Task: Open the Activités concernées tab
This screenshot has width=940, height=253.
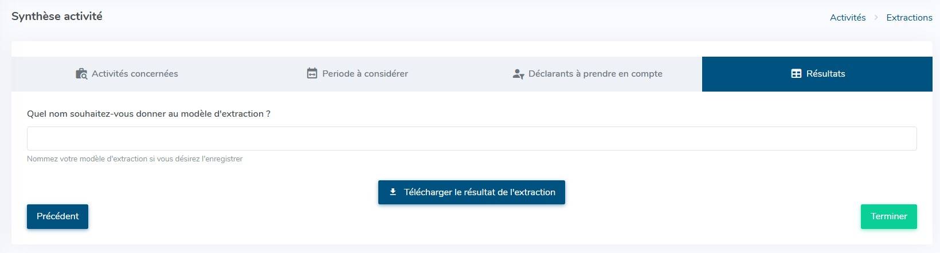Action: tap(135, 74)
